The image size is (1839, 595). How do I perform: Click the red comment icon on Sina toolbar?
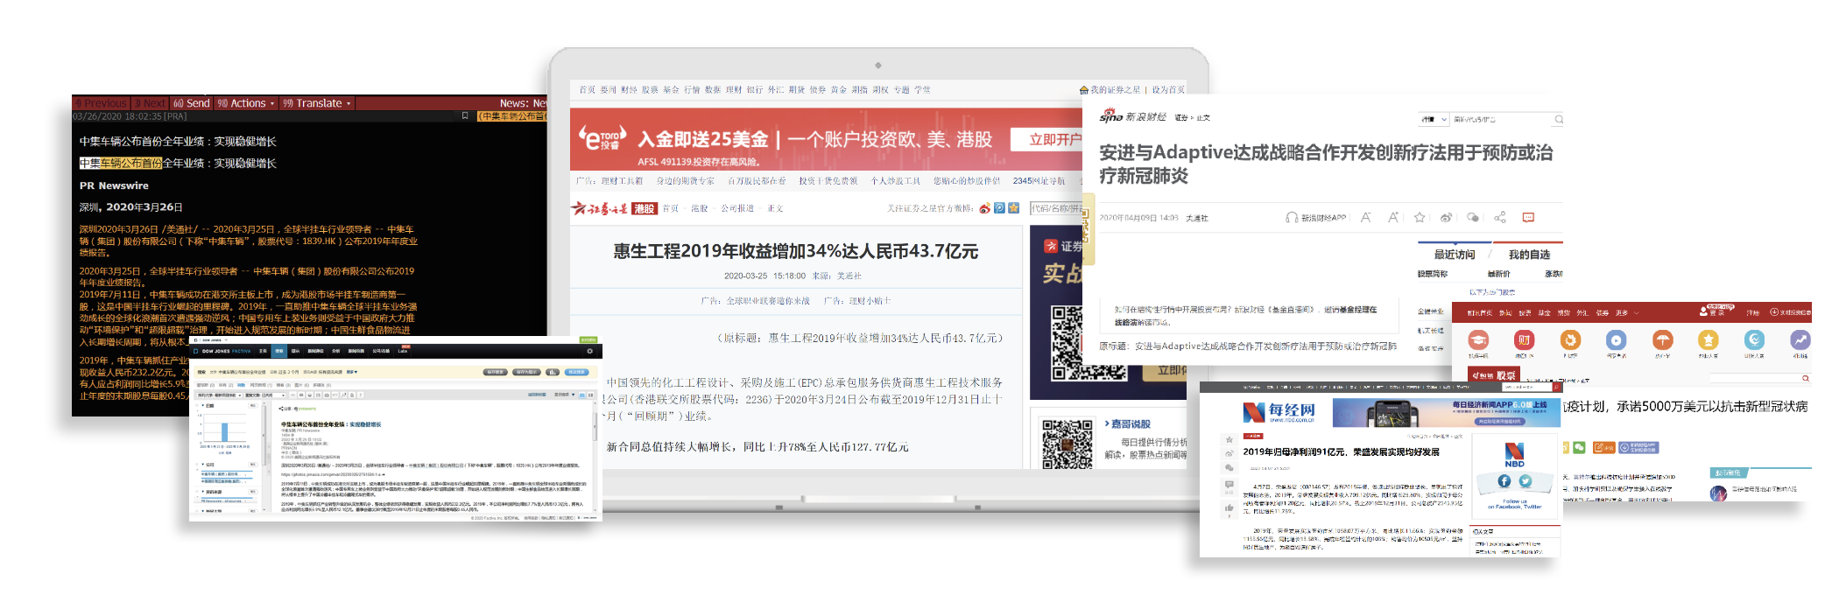1528,217
